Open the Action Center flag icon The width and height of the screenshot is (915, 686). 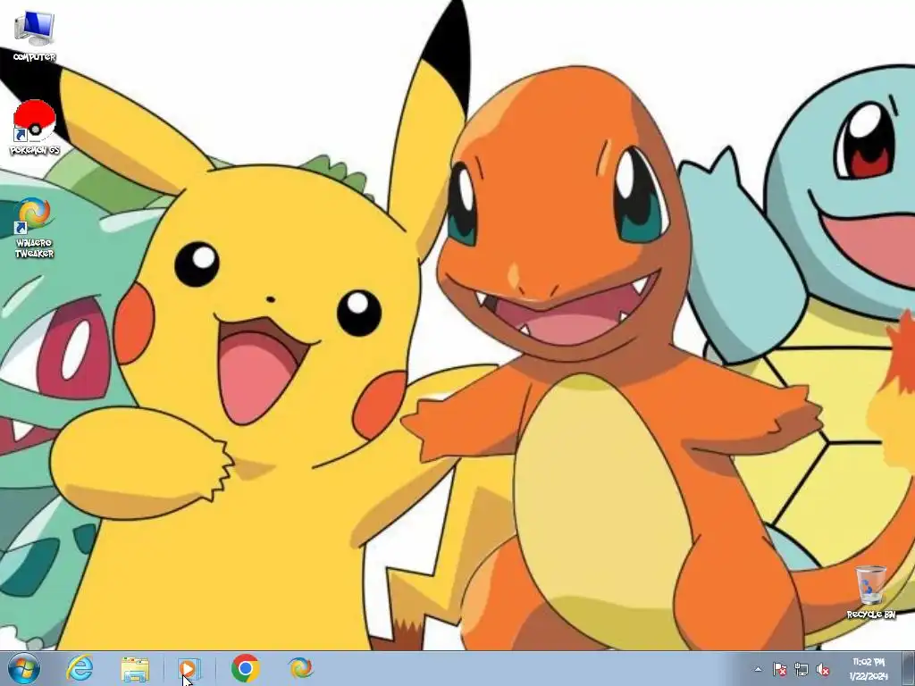point(779,669)
